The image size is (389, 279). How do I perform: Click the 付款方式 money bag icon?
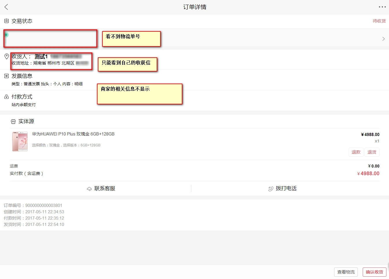(x=6, y=97)
